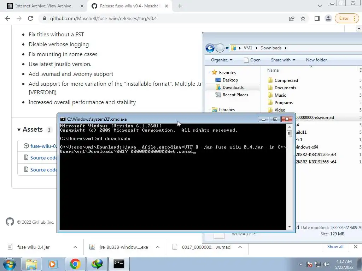This screenshot has width=362, height=271.
Task: Expand options for fuse-wiiu-0.4.jar download
Action: [75, 247]
